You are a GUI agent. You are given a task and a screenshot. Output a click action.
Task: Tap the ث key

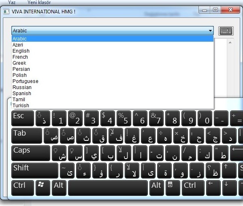[x=83, y=136]
